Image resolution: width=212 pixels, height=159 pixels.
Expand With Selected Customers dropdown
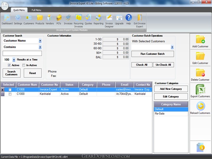tap(172, 47)
